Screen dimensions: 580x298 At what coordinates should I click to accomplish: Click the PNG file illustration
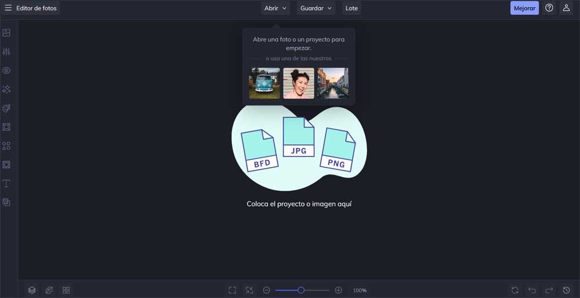click(x=338, y=150)
